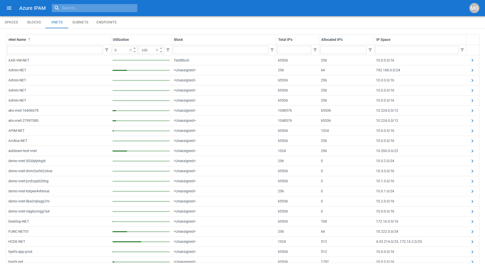Open the ENDPOINTS tab
The width and height of the screenshot is (485, 269).
(x=106, y=22)
